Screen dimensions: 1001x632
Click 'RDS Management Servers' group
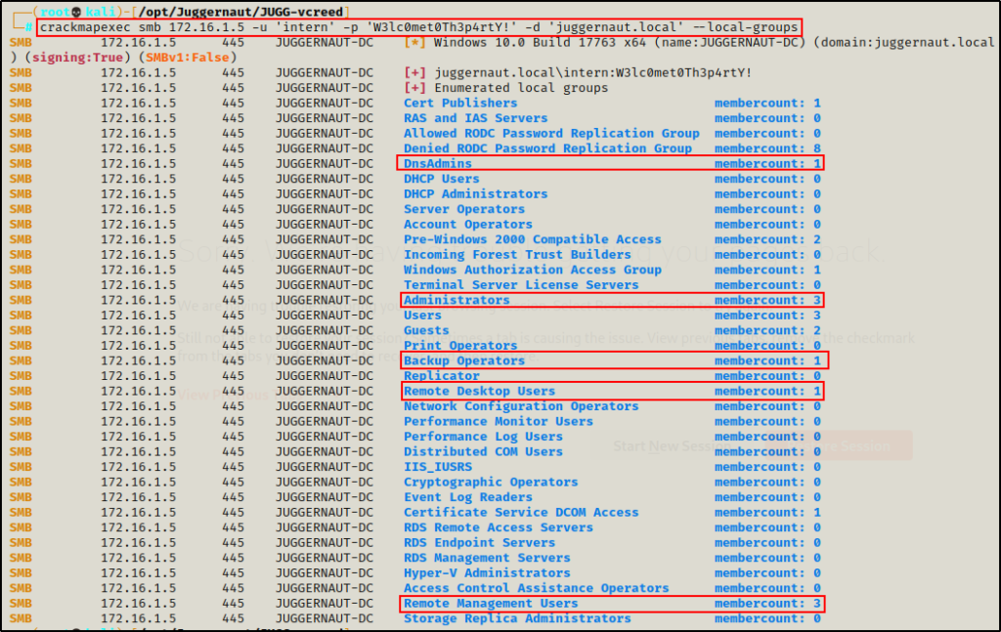(487, 558)
